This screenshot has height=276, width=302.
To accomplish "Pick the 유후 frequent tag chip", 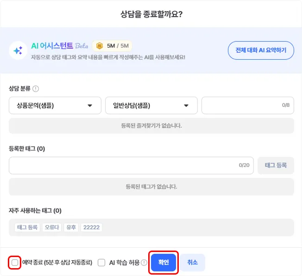I will (71, 227).
